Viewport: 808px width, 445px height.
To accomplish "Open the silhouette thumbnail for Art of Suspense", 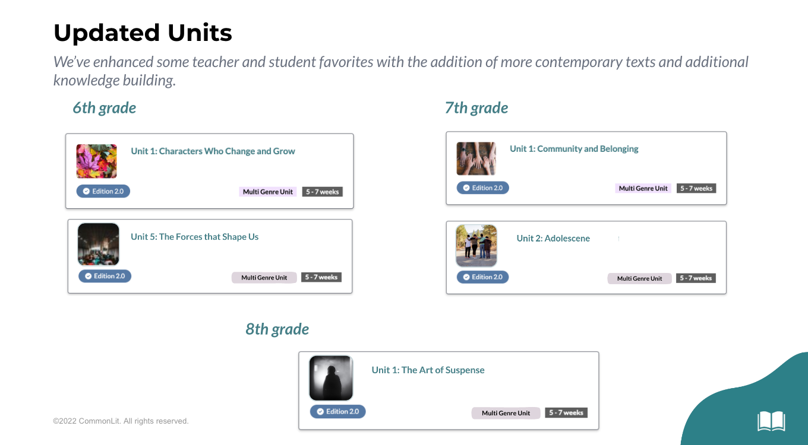I will click(x=331, y=378).
